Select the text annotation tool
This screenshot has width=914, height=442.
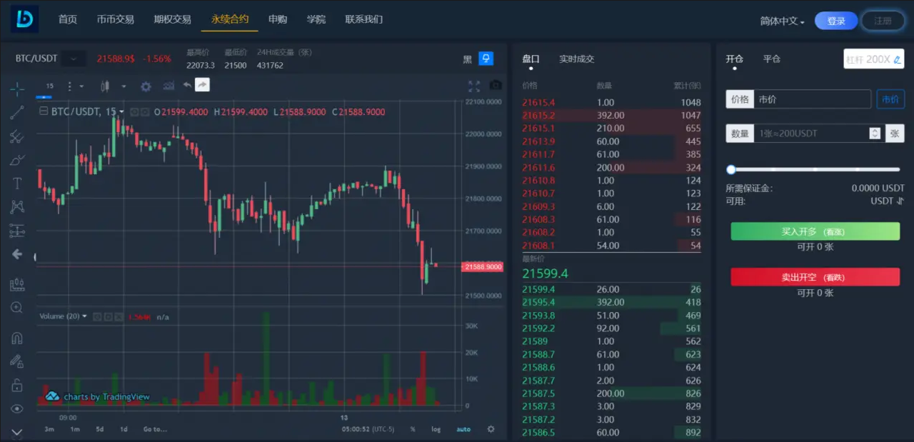coord(17,183)
